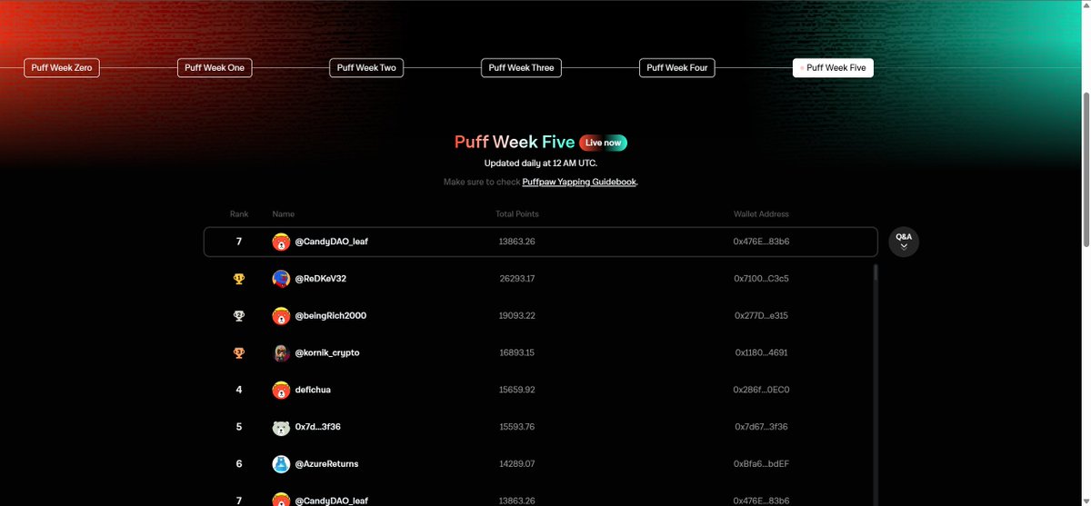Click the @AzureReturns avatar icon

point(282,464)
